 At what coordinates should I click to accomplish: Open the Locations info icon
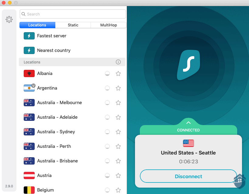[118, 62]
